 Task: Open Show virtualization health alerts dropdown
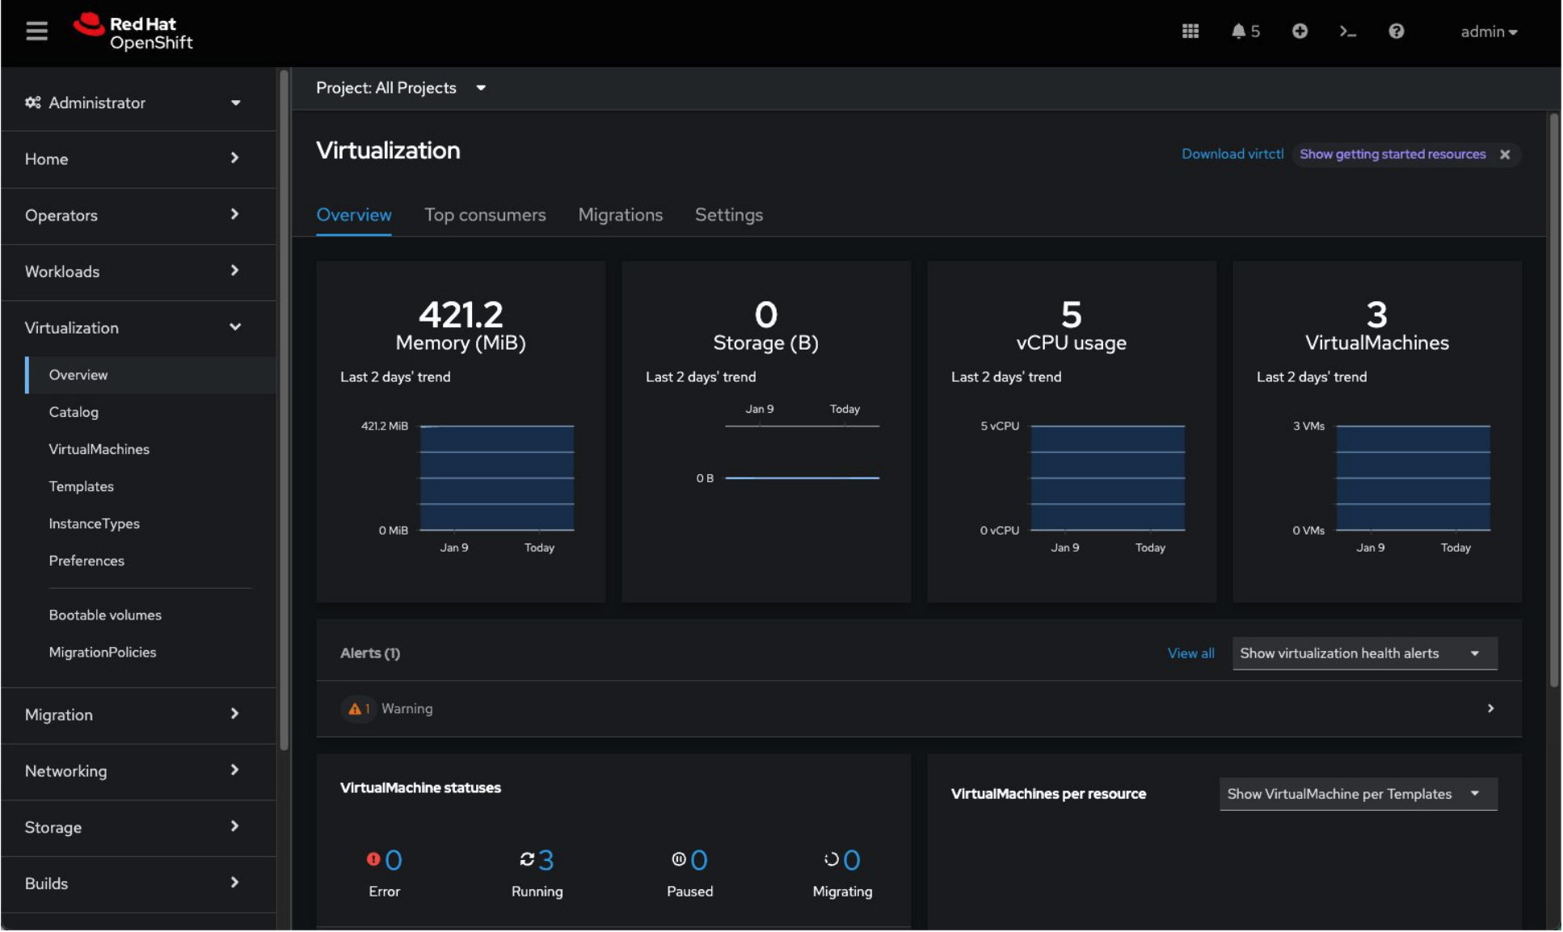[x=1363, y=653]
